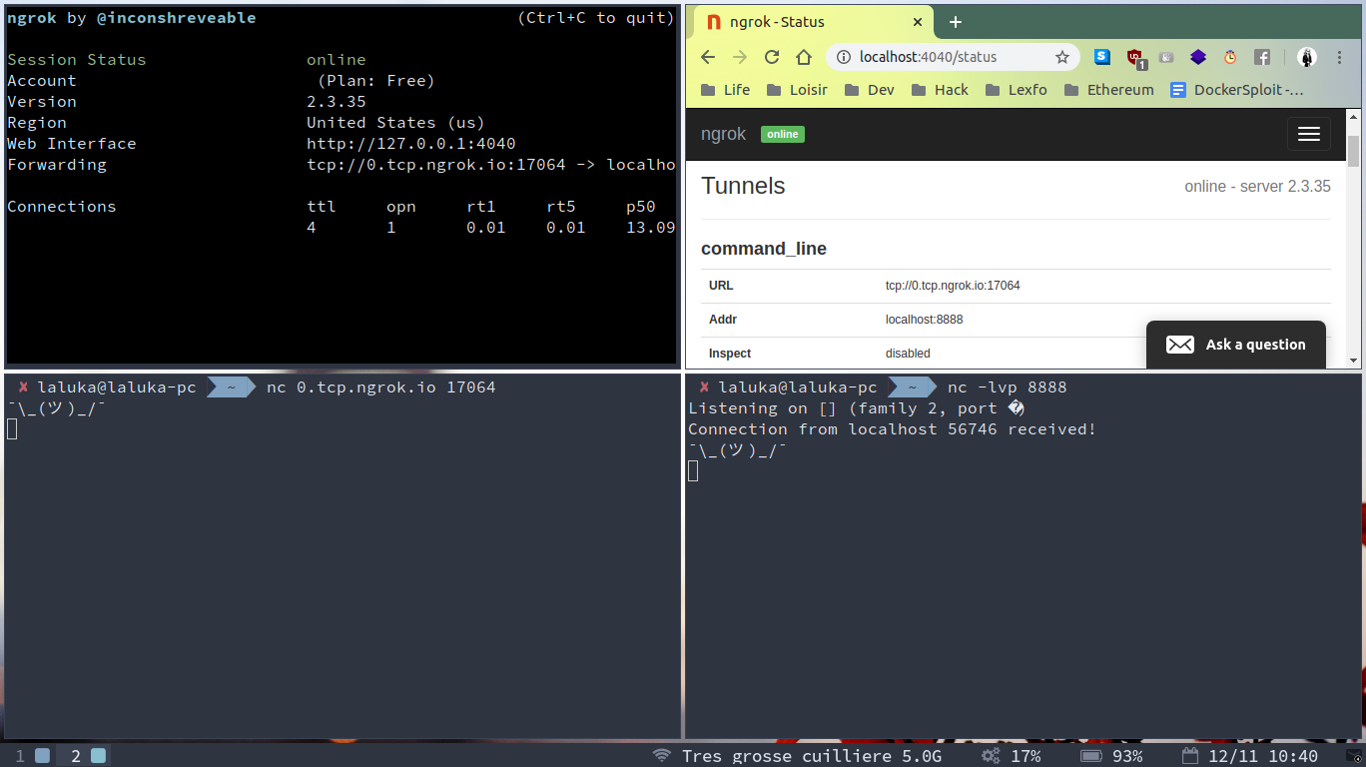The height and width of the screenshot is (767, 1366).
Task: Open the Chrome profile avatar
Action: (x=1307, y=57)
